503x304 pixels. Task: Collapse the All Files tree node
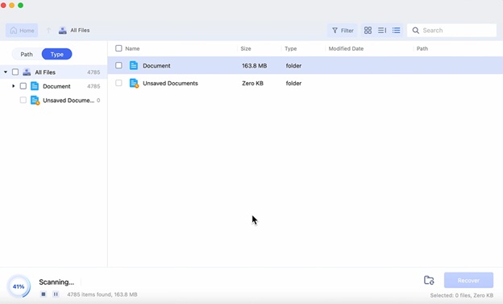pos(6,72)
